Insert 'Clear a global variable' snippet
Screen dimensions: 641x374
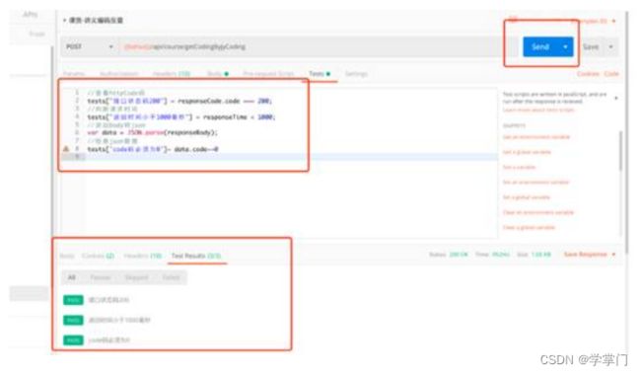529,228
